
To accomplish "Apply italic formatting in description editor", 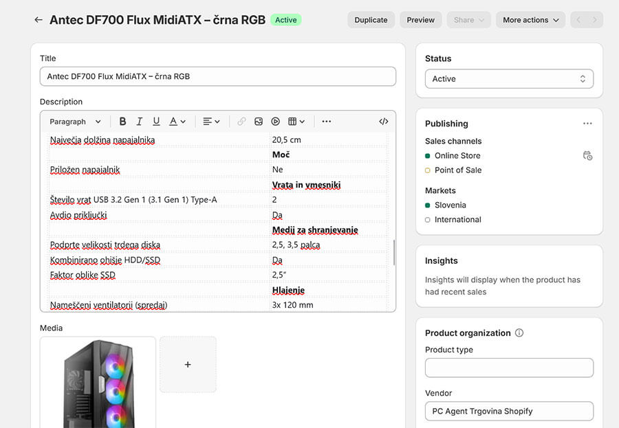I will point(140,122).
